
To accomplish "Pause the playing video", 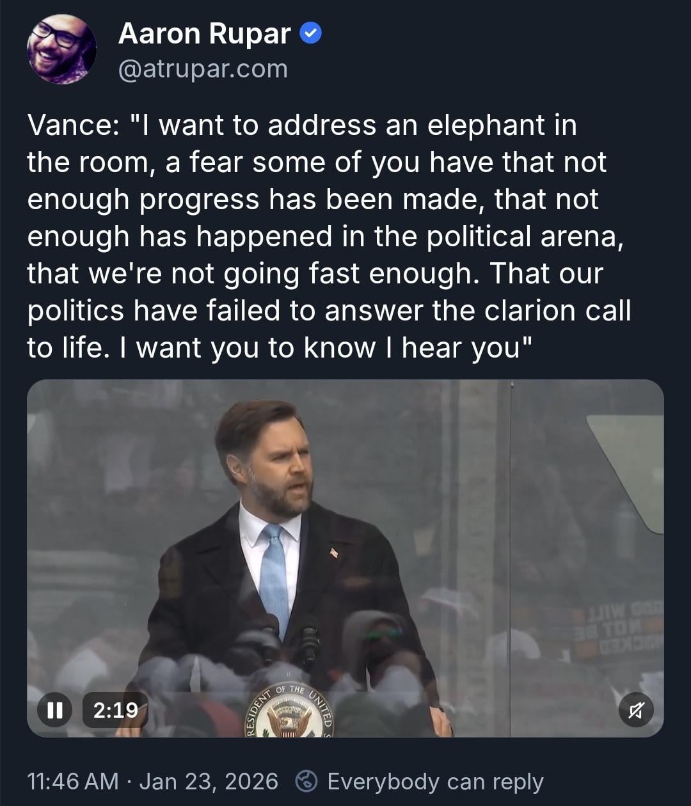I will 54,709.
